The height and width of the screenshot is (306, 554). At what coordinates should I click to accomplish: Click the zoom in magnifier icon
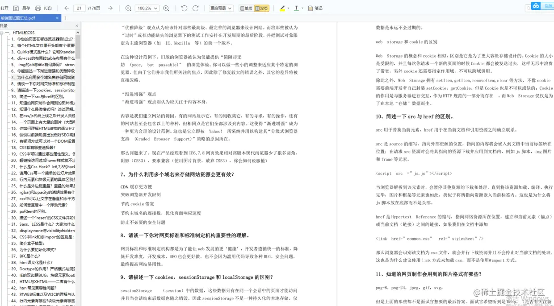(166, 8)
